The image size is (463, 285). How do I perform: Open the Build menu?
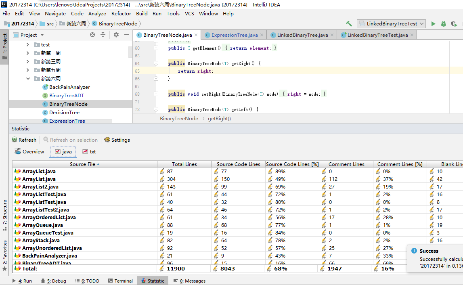[x=142, y=14]
